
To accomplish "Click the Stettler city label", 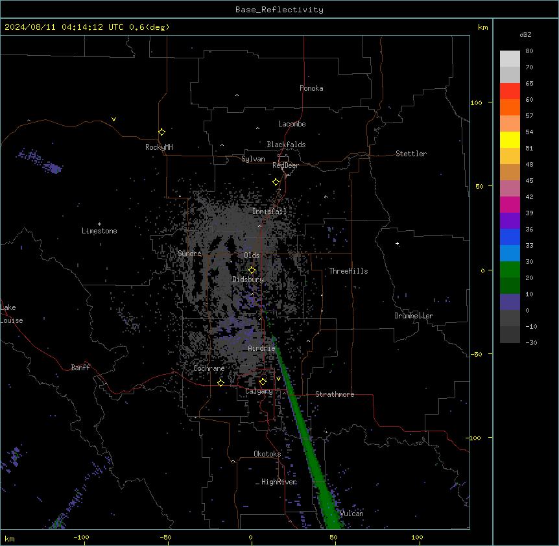I will (x=411, y=154).
